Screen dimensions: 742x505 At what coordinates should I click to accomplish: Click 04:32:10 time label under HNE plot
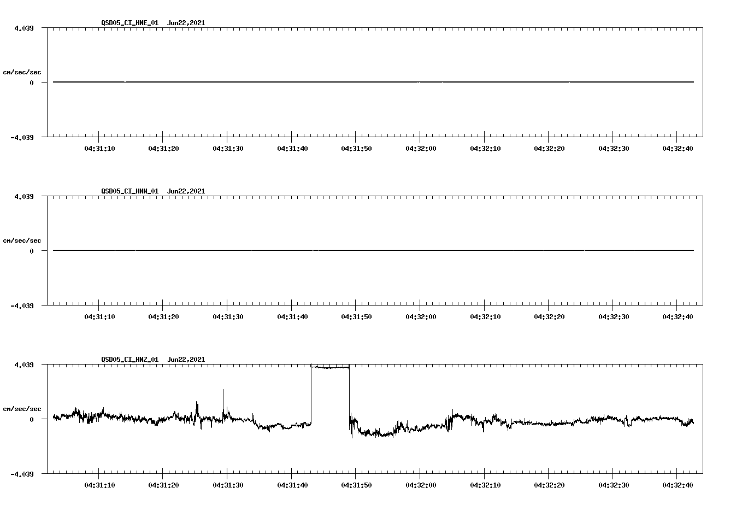click(x=485, y=148)
